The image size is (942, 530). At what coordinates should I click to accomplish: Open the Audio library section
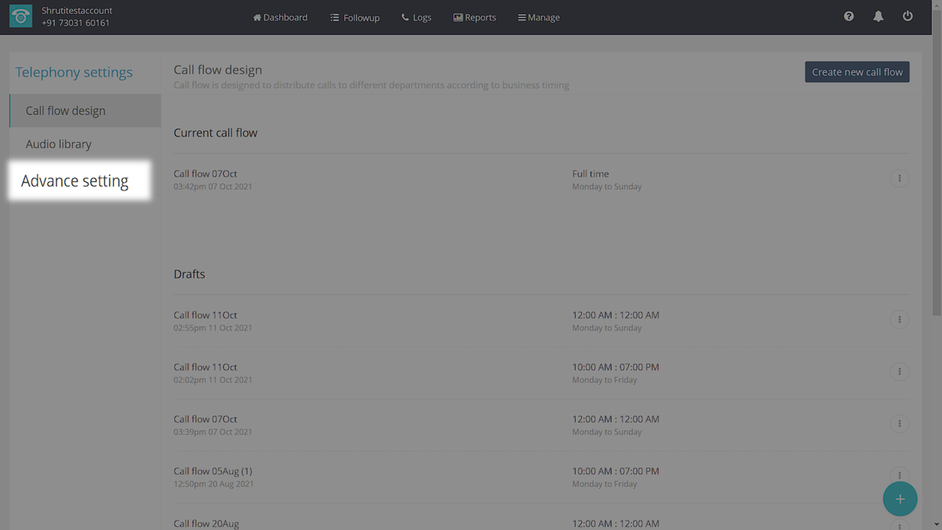pos(59,144)
